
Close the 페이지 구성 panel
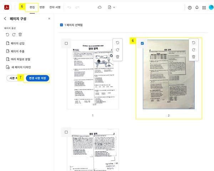(x=49, y=19)
